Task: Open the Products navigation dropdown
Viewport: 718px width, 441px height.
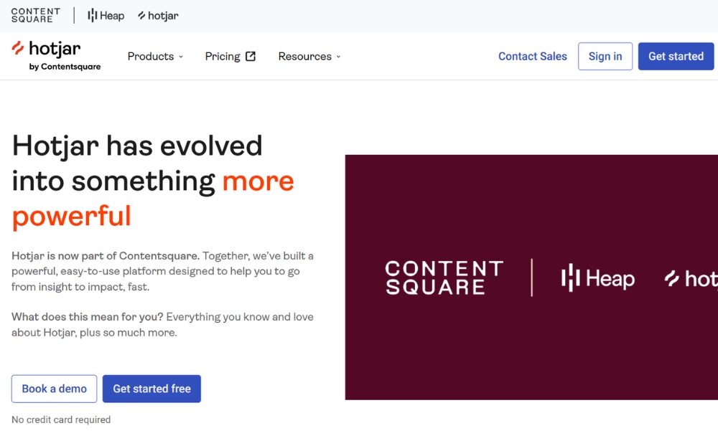Action: pos(151,56)
